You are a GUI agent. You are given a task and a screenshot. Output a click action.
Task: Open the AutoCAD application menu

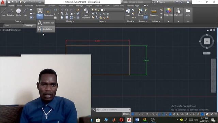[x=3, y=3]
